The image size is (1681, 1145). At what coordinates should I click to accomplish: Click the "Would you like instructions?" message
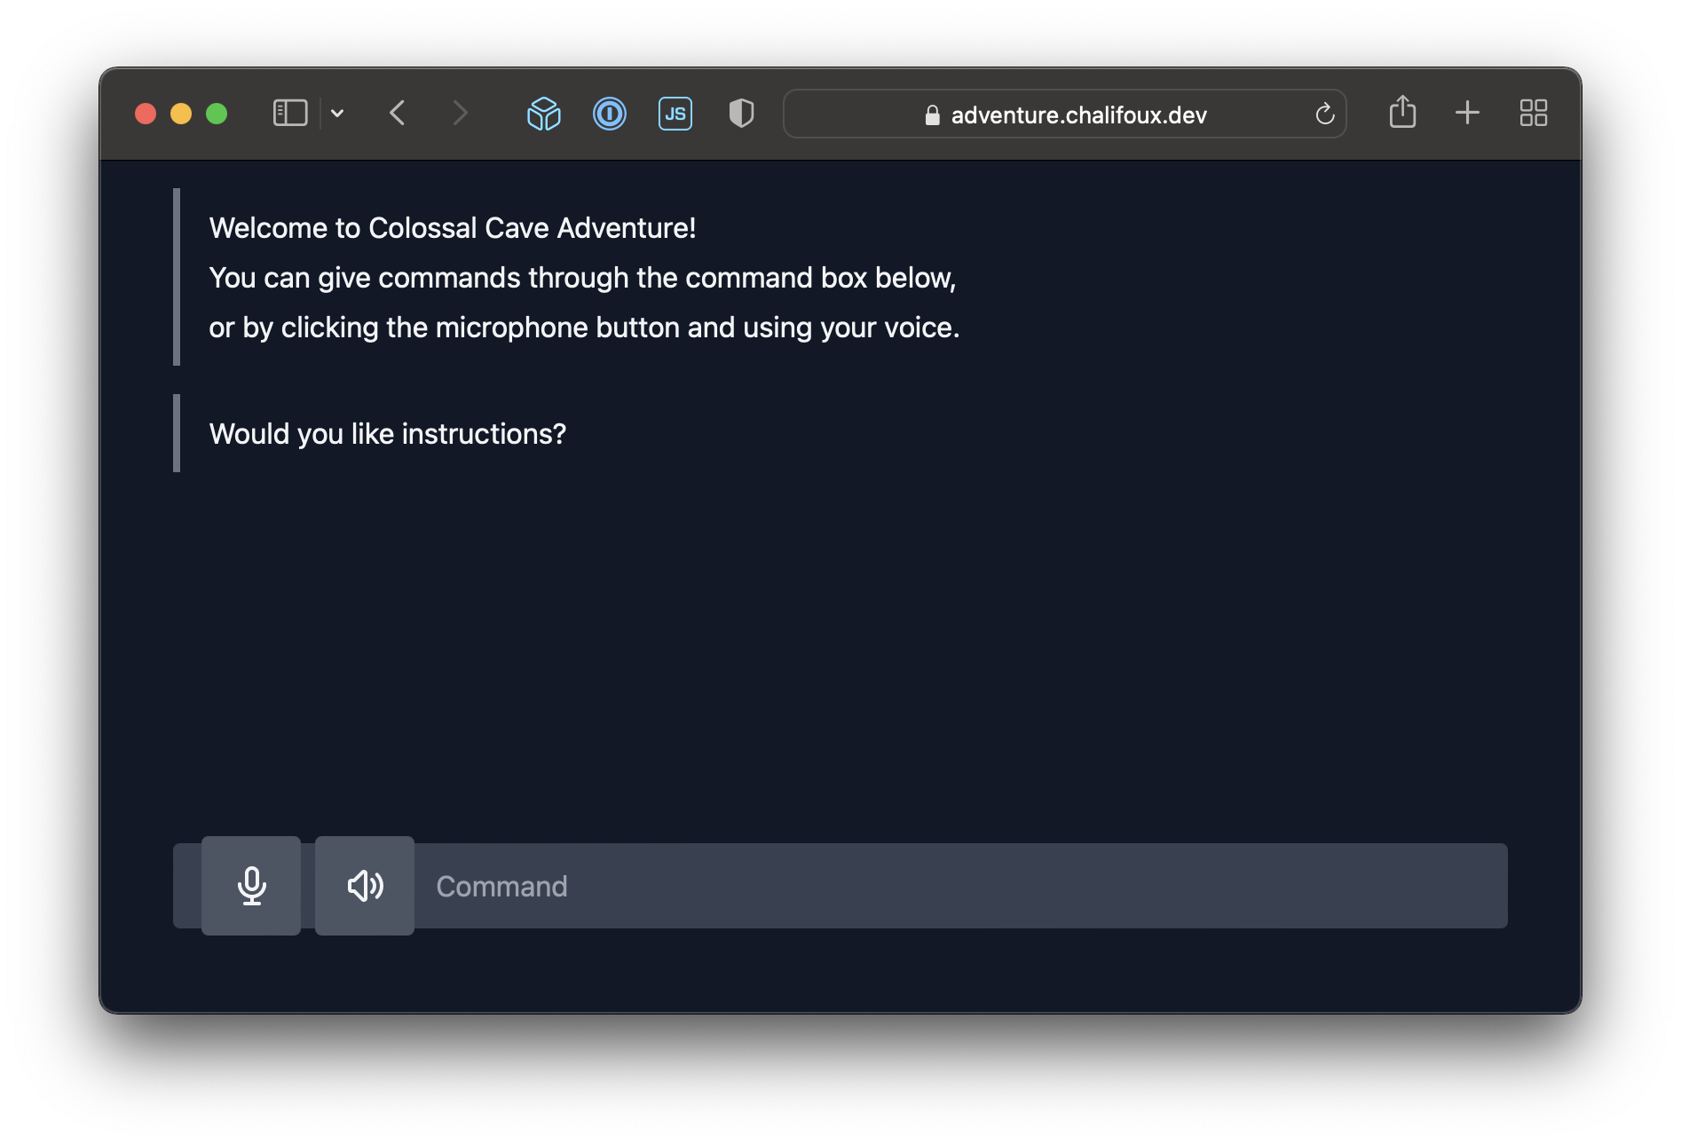(388, 434)
